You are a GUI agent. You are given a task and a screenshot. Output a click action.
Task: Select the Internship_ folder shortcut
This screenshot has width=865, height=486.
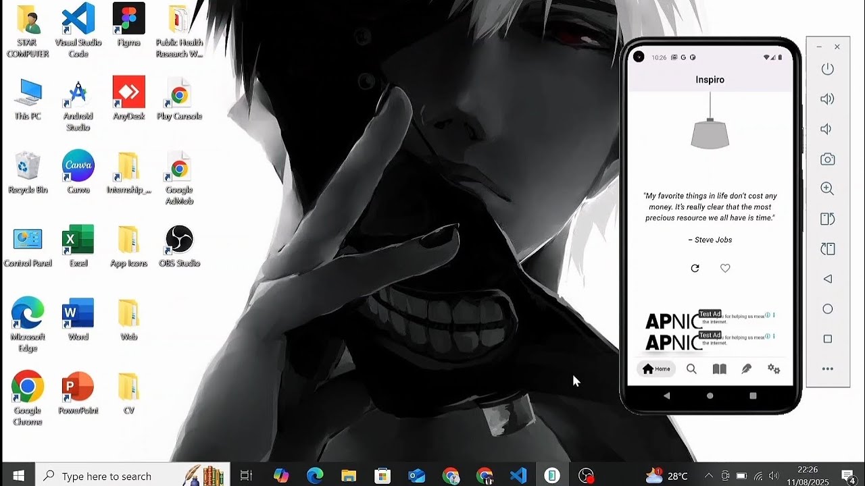coord(128,172)
